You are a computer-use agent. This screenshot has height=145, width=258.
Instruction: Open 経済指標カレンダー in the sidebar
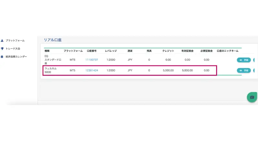(x=16, y=57)
